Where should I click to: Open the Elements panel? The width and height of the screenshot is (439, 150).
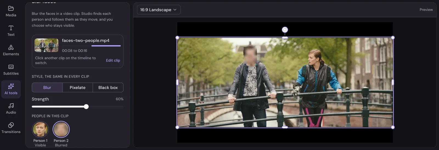[11, 50]
